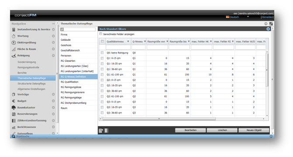Click the Reinigung cleaning icon
This screenshot has width=293, height=157.
(14, 56)
